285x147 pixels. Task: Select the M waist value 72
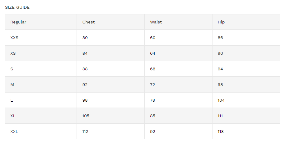click(x=152, y=85)
